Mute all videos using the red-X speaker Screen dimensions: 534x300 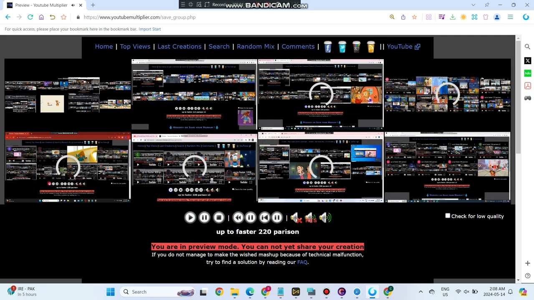click(x=296, y=217)
